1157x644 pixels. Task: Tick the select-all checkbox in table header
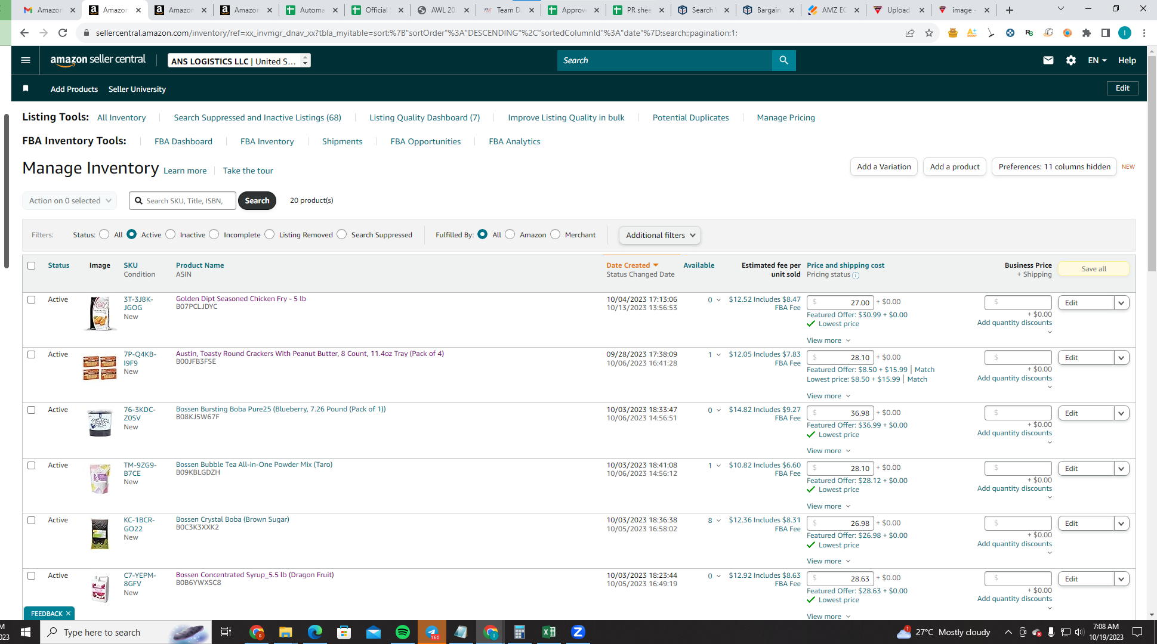pos(32,265)
